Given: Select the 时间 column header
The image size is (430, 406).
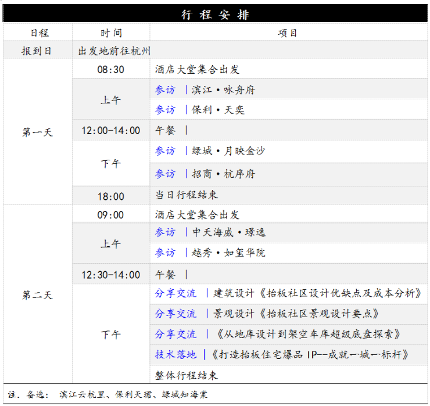Looking at the screenshot, I should 111,33.
